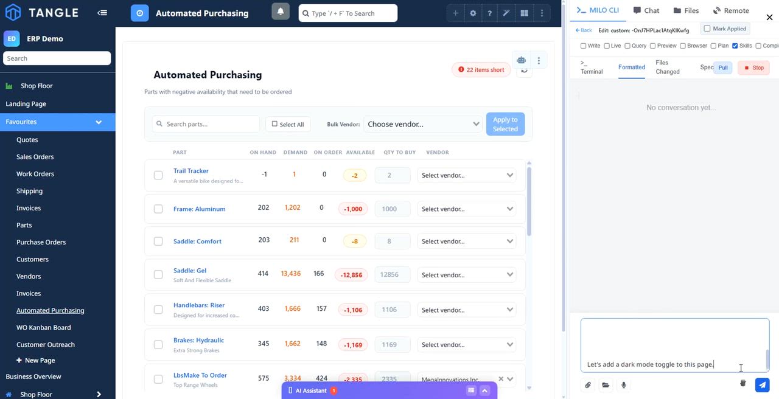Open the Bulk Vendor Choose vendor dropdown

coord(423,124)
